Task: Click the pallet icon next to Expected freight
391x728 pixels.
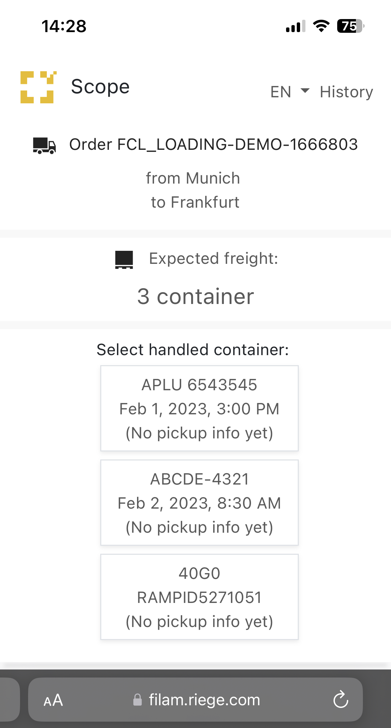Action: click(124, 260)
